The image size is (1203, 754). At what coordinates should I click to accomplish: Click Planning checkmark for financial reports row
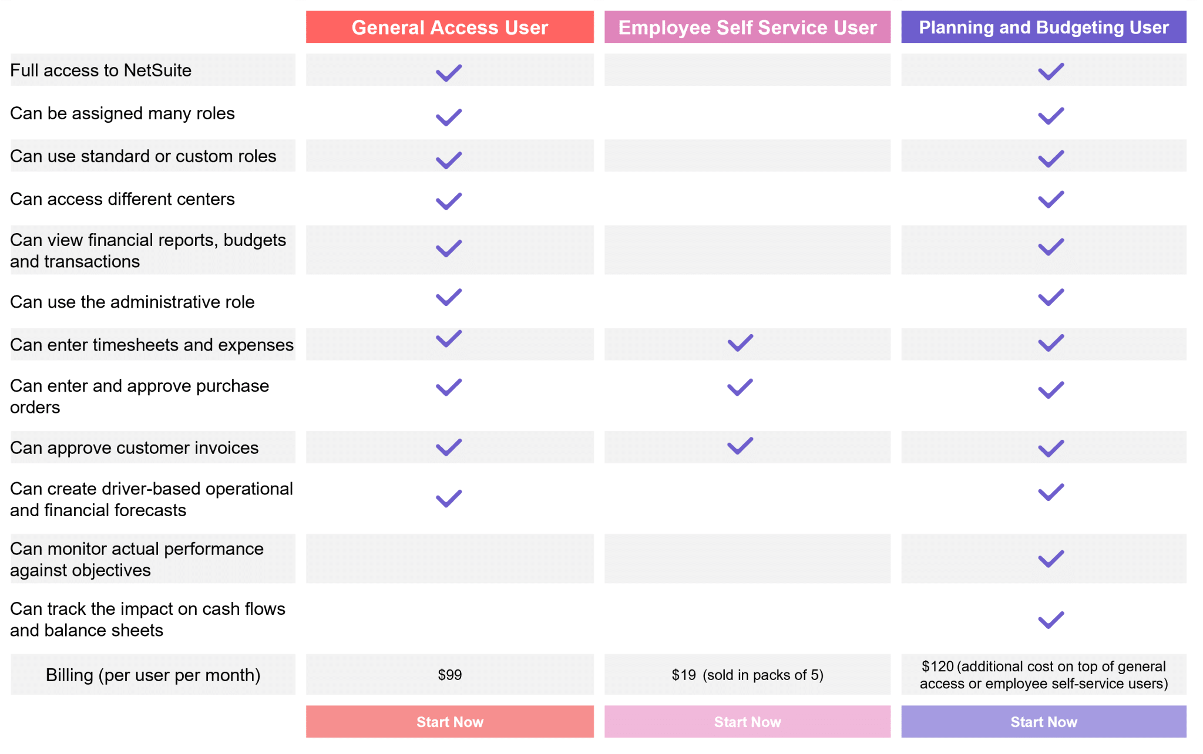[1051, 247]
